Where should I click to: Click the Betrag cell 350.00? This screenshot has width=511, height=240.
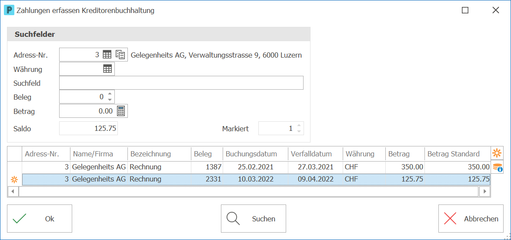tap(405, 167)
